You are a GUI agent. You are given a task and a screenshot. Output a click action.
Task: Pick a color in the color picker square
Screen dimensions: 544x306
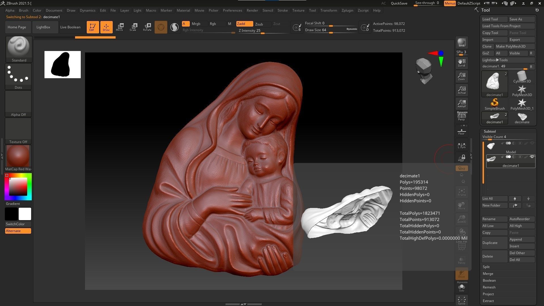[x=18, y=187]
